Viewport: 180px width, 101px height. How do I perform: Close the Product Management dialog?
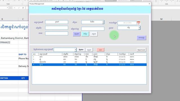point(149,4)
